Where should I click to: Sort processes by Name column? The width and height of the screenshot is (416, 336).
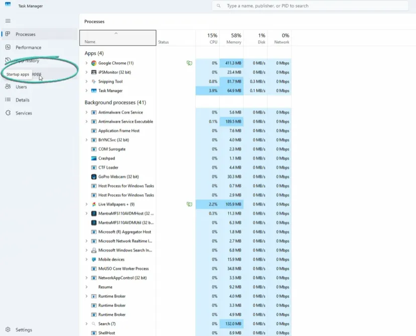pos(118,38)
